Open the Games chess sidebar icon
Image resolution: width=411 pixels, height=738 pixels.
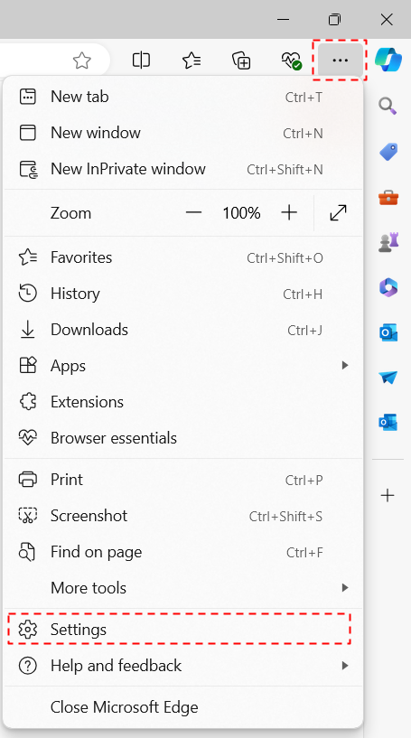coord(388,242)
